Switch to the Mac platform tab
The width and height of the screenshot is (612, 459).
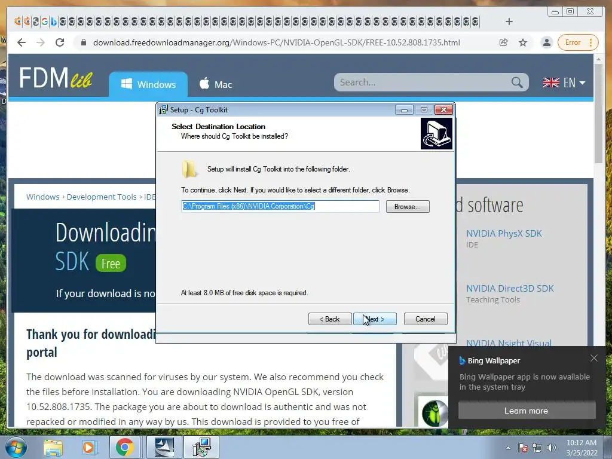215,84
